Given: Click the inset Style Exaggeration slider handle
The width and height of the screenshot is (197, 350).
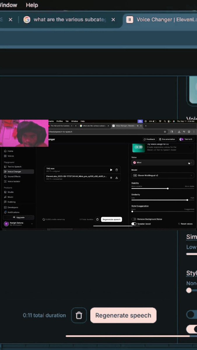Looking at the screenshot, I should [x=133, y=211].
